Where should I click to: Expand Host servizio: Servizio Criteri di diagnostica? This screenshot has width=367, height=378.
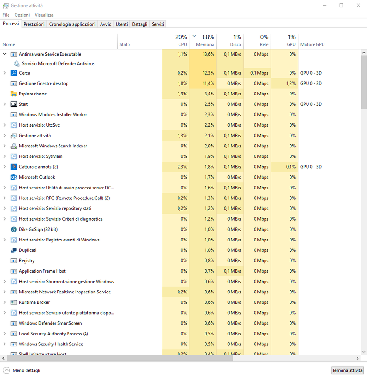5,219
